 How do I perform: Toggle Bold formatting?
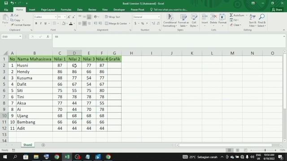pos(36,23)
